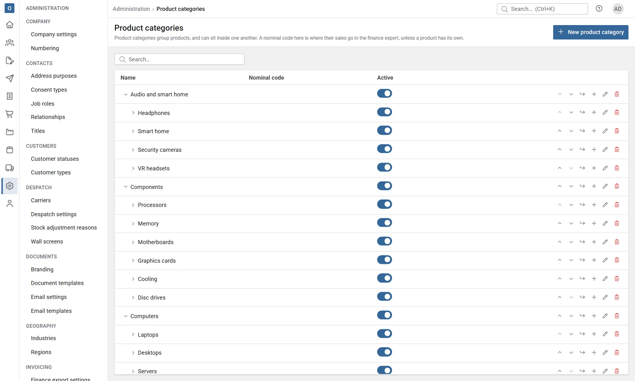The height and width of the screenshot is (381, 635).
Task: Move Components down
Action: click(x=571, y=186)
